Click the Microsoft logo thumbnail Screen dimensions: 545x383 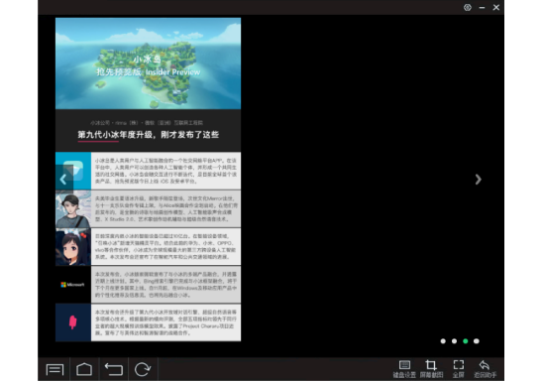pos(73,285)
